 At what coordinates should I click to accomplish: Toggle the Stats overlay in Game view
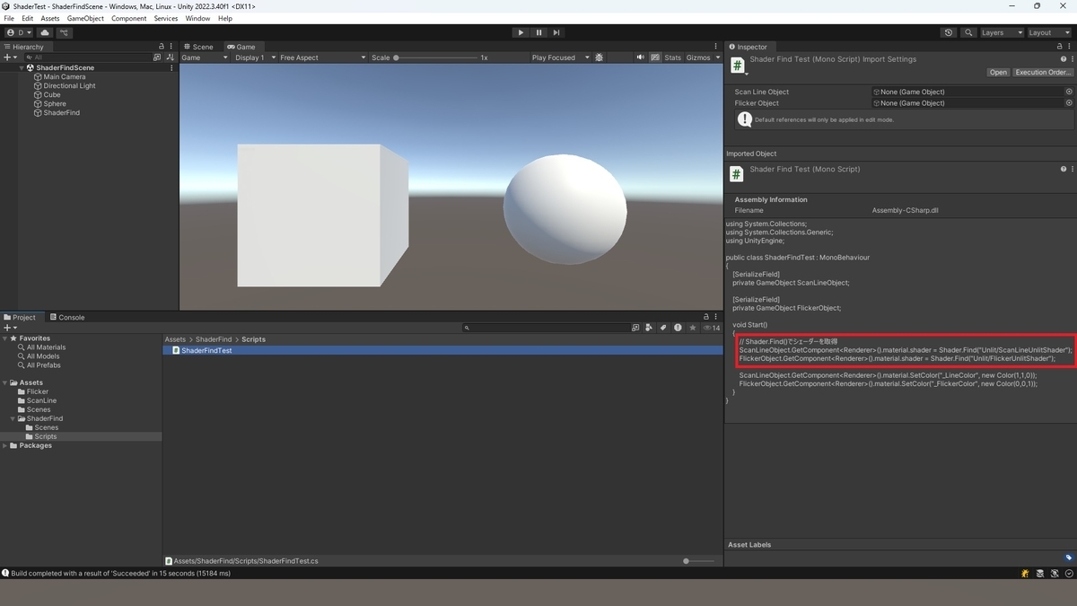(x=672, y=57)
